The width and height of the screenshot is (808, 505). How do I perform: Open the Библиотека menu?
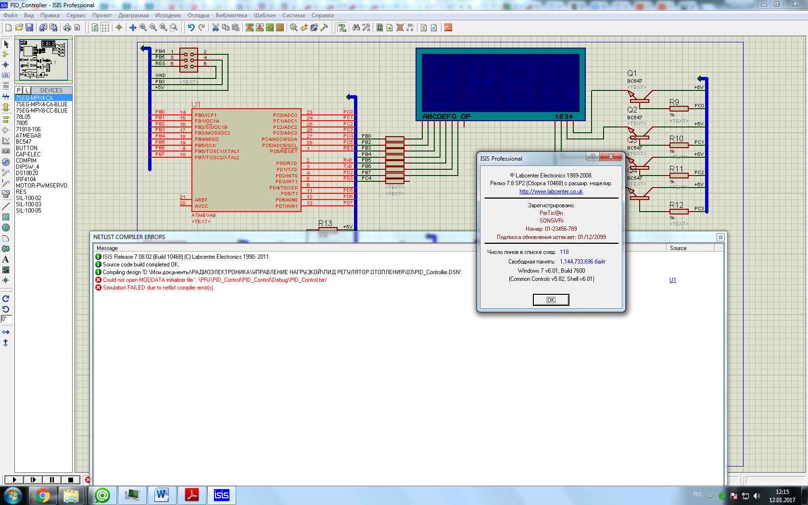231,15
